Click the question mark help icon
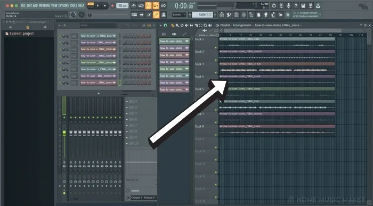Viewport: 373px width, 206px height. tap(296, 6)
